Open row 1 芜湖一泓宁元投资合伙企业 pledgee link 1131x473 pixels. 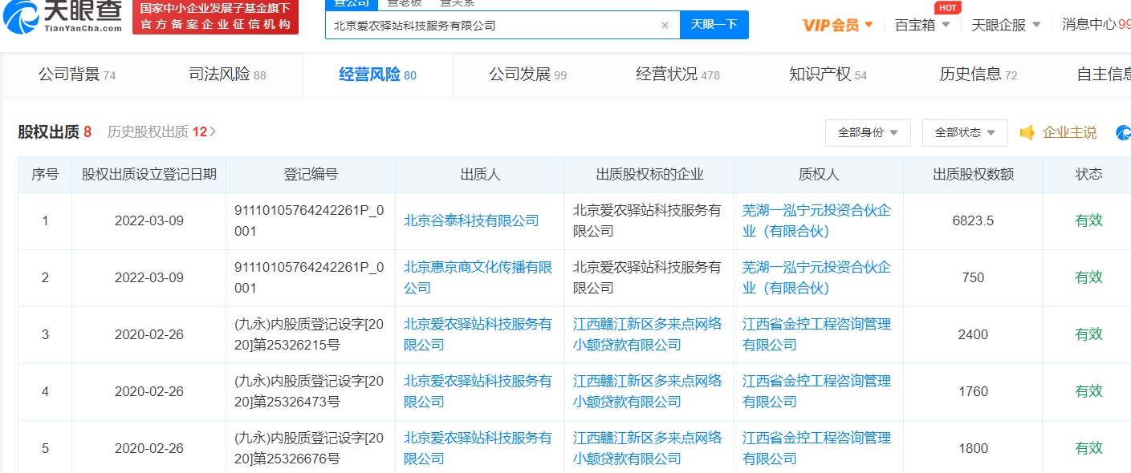(x=816, y=220)
